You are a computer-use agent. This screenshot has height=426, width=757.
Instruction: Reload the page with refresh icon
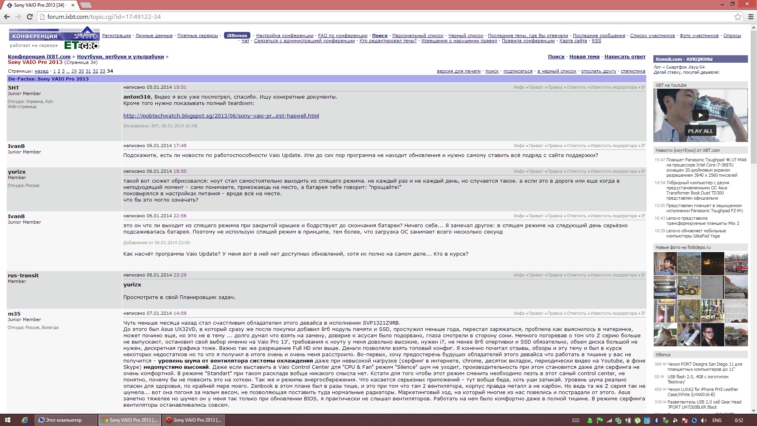pos(30,17)
